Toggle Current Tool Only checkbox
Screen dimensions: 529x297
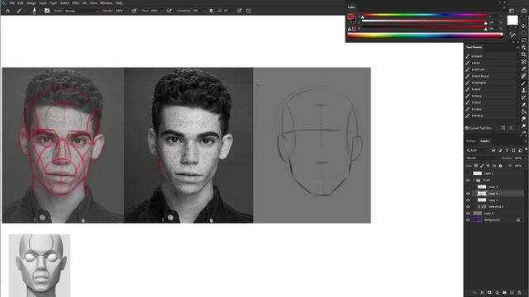pyautogui.click(x=467, y=128)
